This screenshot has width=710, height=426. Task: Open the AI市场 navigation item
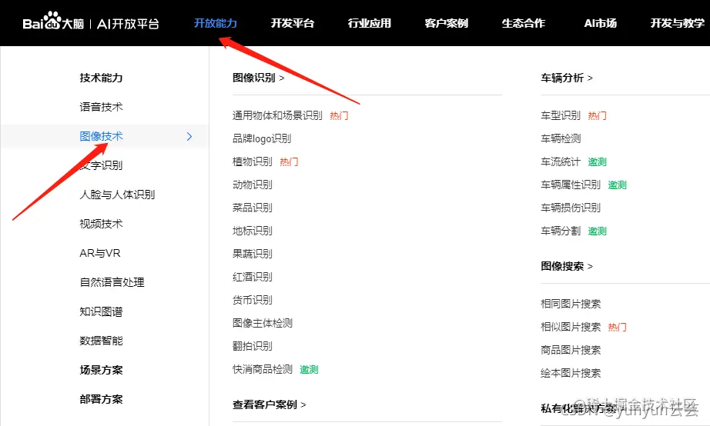(601, 23)
